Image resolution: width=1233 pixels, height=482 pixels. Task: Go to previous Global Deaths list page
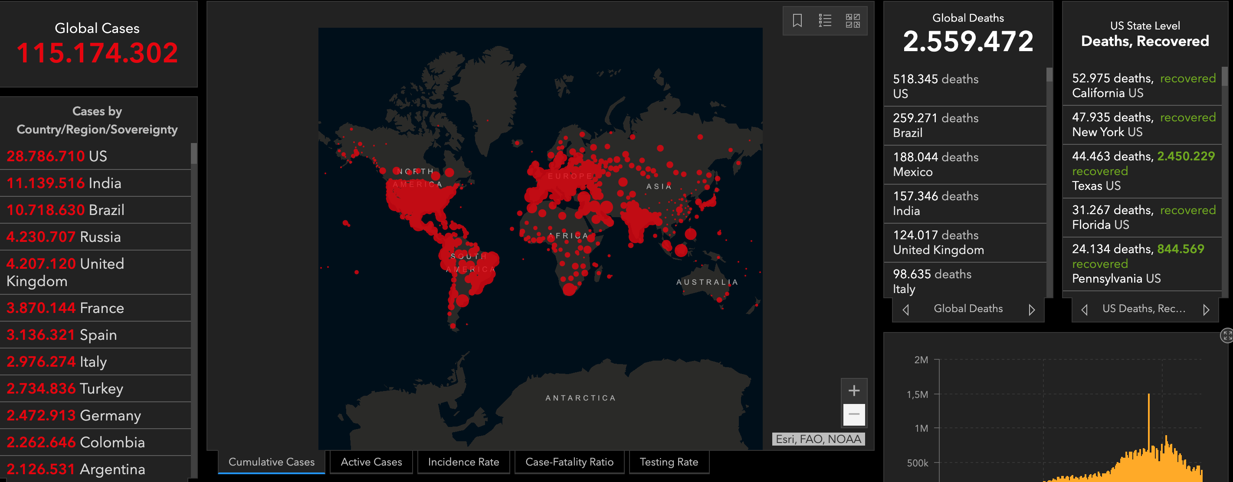coord(905,310)
